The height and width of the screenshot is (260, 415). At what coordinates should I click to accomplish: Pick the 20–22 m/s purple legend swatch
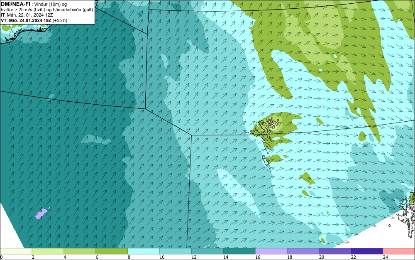tap(335, 251)
